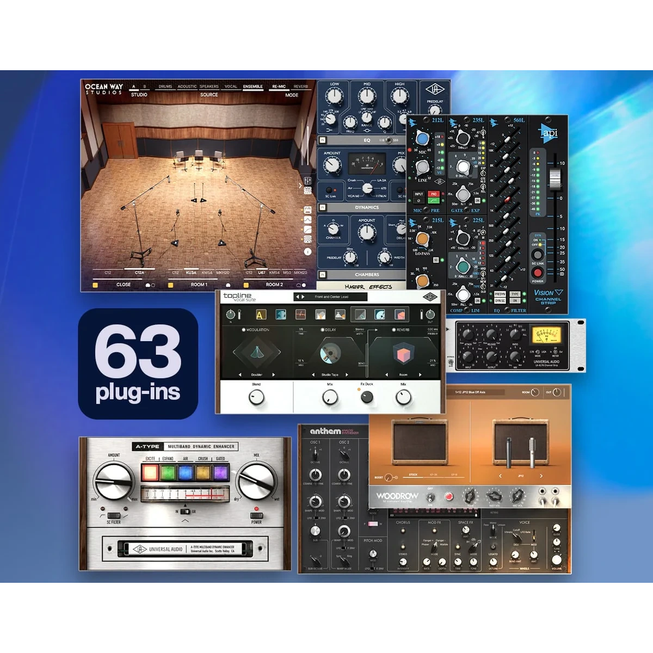This screenshot has height=653, width=653.
Task: Select the next Doubler modulation type arrow
Action: (x=274, y=375)
